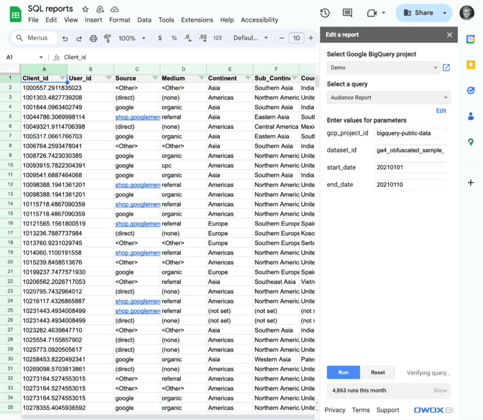Viewport: 483px width, 420px height.
Task: Click the shop.googlemerchandise link in row 5
Action: [137, 117]
